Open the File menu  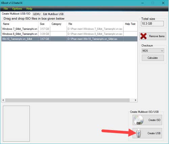[6, 8]
